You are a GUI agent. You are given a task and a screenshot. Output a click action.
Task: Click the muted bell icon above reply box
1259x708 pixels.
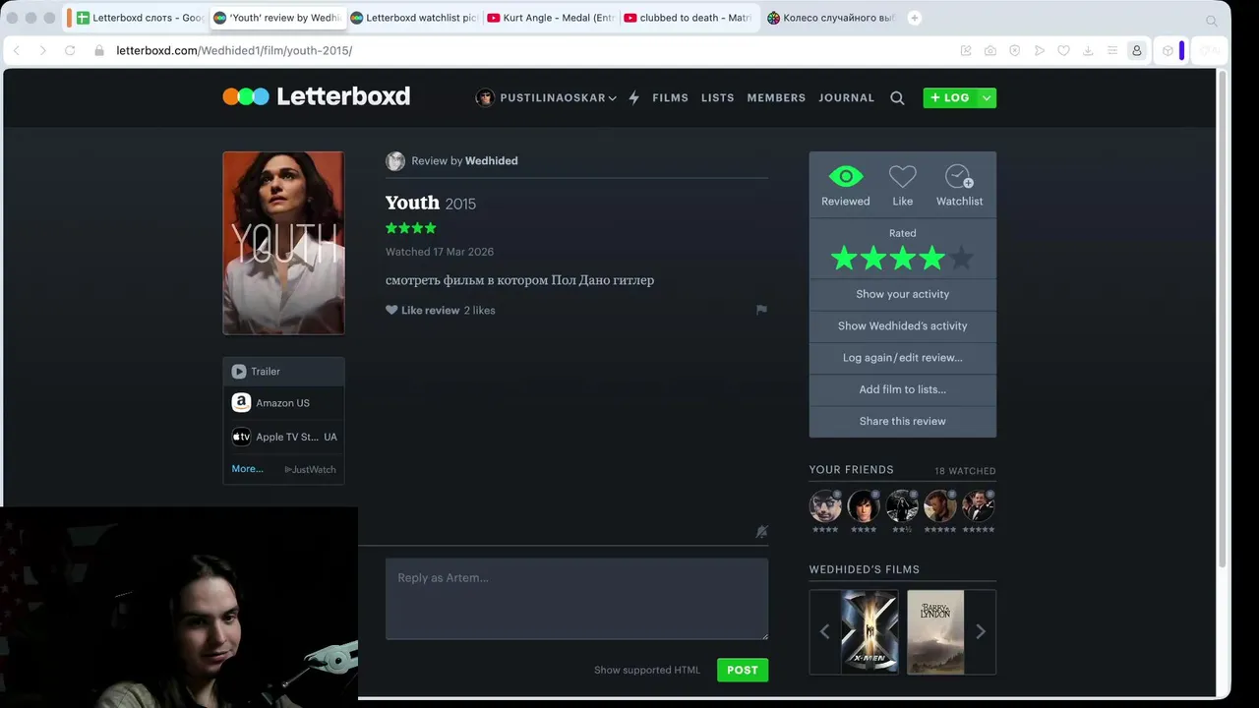point(761,531)
